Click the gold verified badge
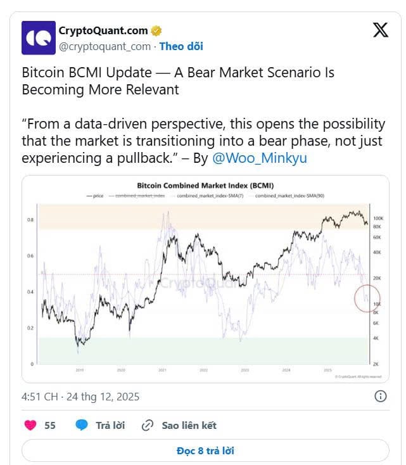The height and width of the screenshot is (465, 406). point(156,30)
